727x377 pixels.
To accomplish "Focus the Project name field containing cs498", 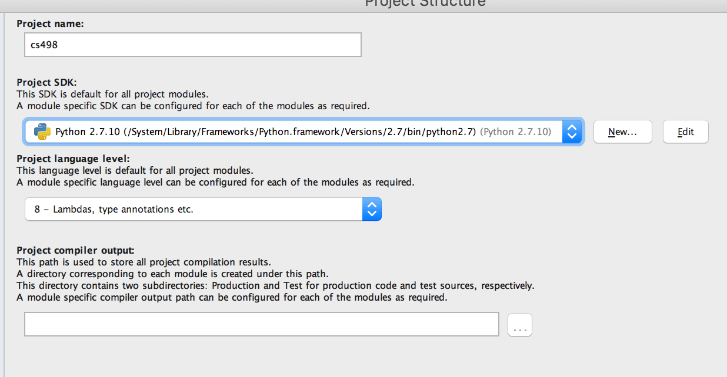I will 192,45.
